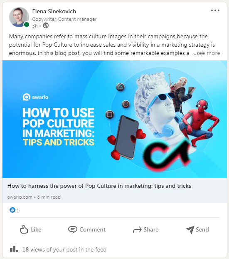Viewport: 229px width, 259px height.
Task: Open the pop culture article image
Action: coord(115,119)
